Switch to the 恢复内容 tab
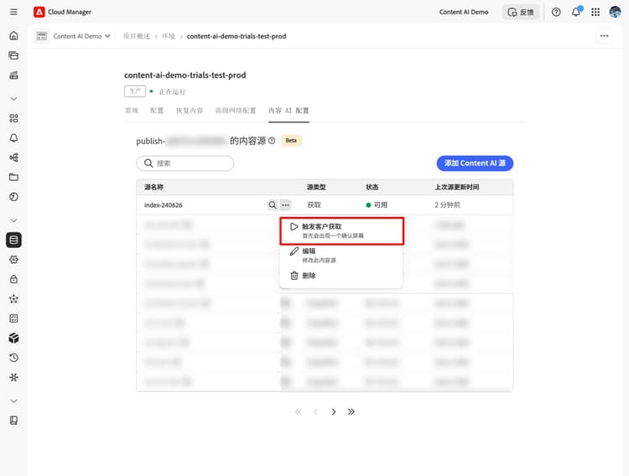The image size is (629, 476). [190, 111]
